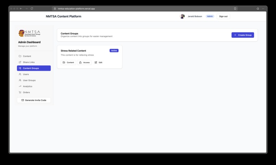The width and height of the screenshot is (276, 165).
Task: Click the NMTSA logo in the sidebar
Action: (29, 33)
